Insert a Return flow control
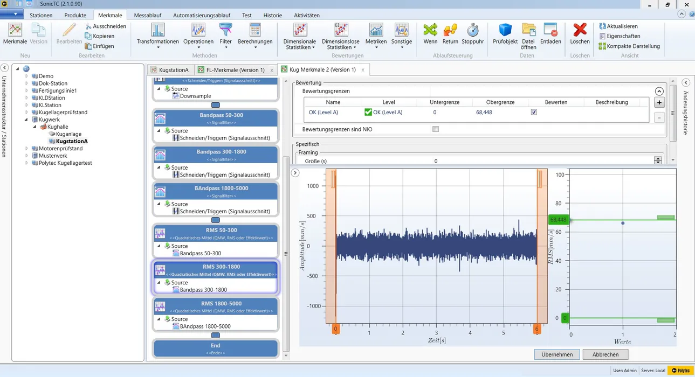This screenshot has width=695, height=377. pos(450,33)
